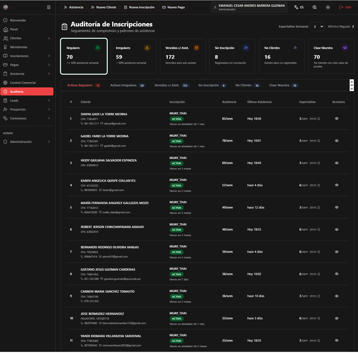Click the Clase Muestra graduation cap icon

coord(345,48)
